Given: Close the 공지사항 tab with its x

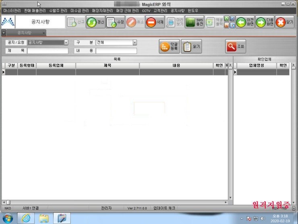Looking at the screenshot, I should point(44,33).
